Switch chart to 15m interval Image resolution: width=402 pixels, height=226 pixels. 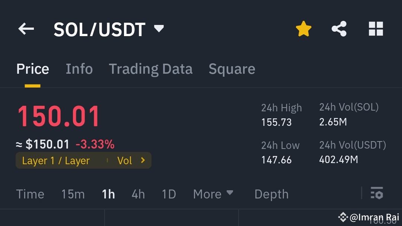[x=73, y=194]
